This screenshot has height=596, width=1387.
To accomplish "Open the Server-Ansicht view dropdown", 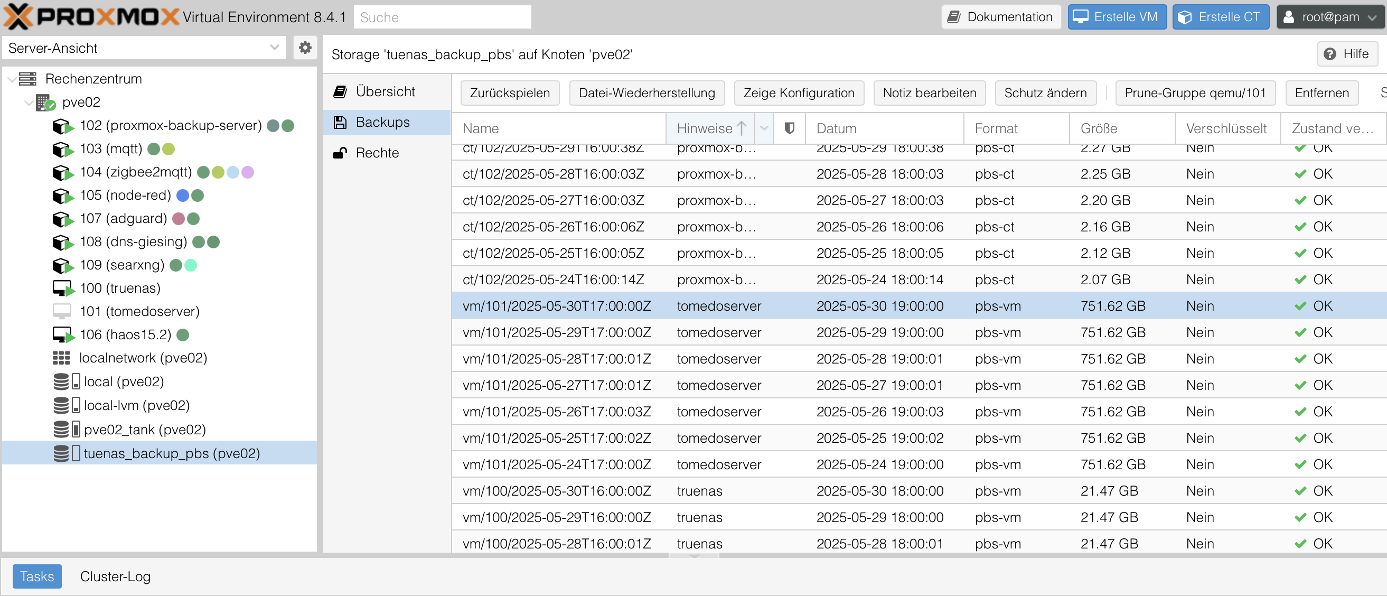I will pyautogui.click(x=144, y=48).
